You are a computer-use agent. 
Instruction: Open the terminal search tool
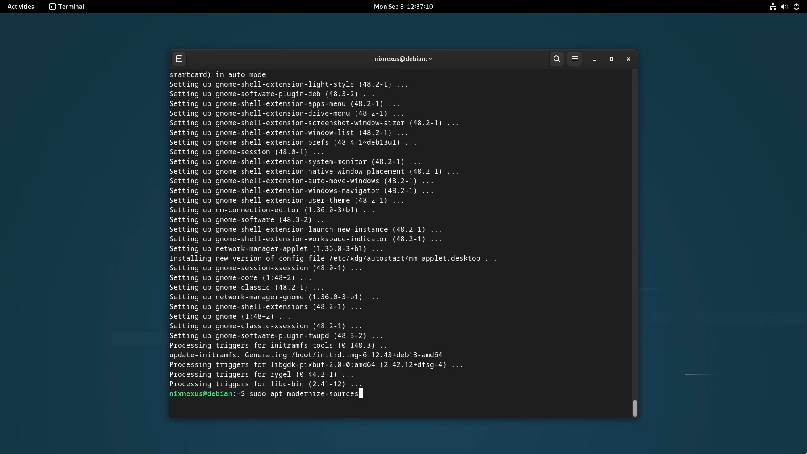pyautogui.click(x=557, y=59)
